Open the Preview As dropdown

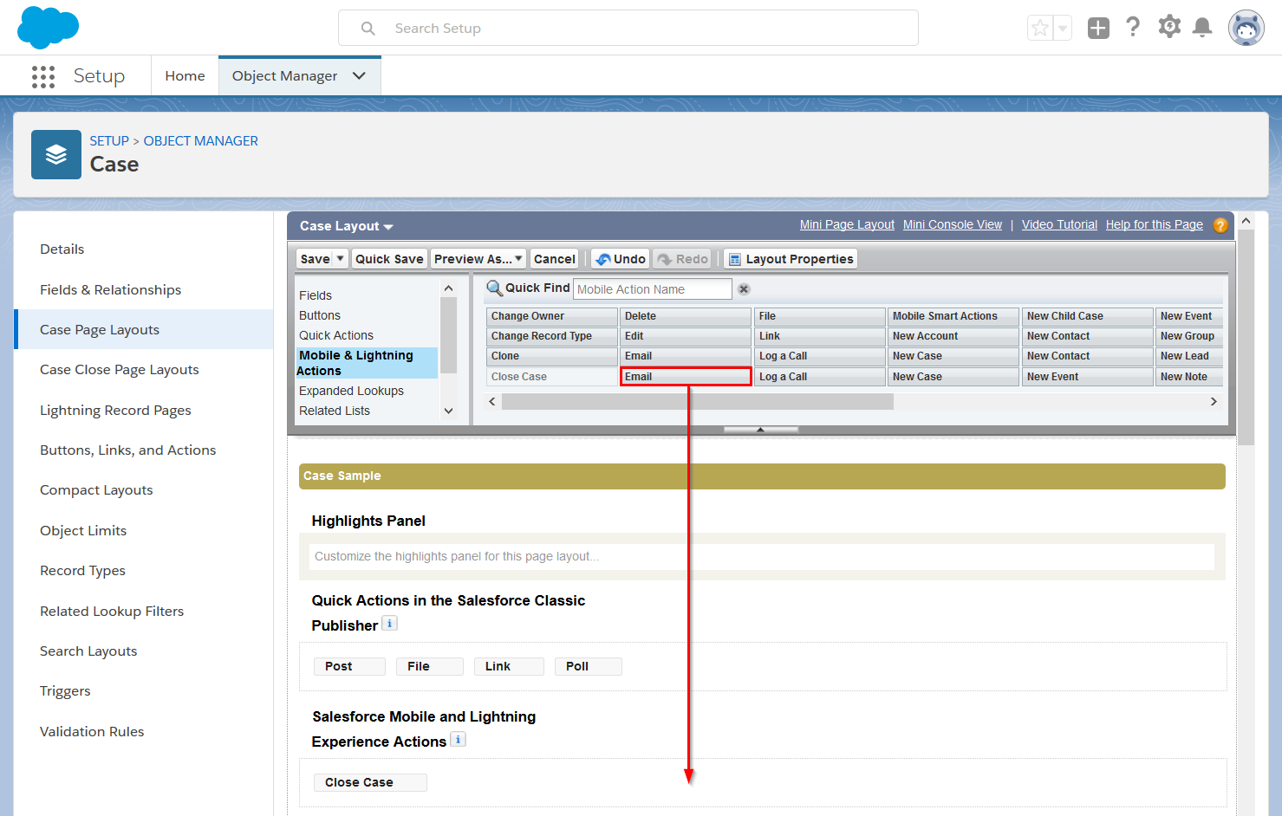point(478,259)
